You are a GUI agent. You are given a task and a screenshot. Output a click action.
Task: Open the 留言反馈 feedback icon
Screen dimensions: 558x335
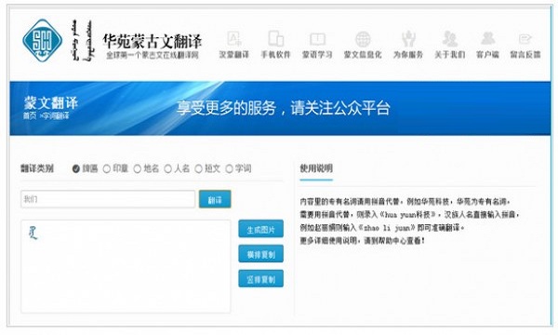[525, 39]
